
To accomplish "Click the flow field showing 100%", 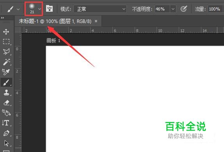I will [215, 9].
